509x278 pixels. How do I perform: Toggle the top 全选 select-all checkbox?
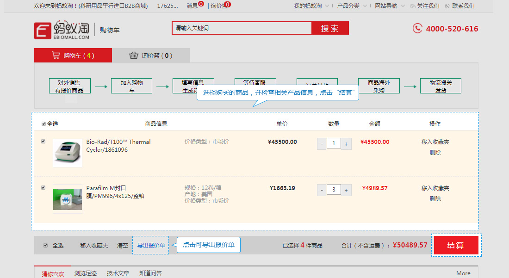click(43, 124)
